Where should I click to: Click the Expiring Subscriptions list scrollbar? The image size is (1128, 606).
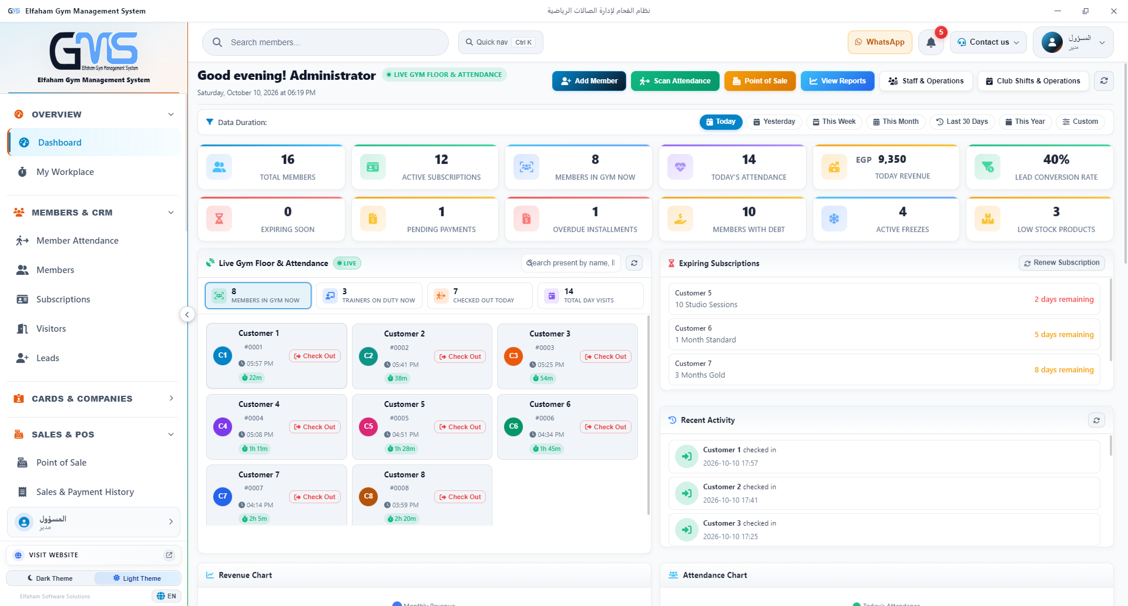pyautogui.click(x=1110, y=320)
